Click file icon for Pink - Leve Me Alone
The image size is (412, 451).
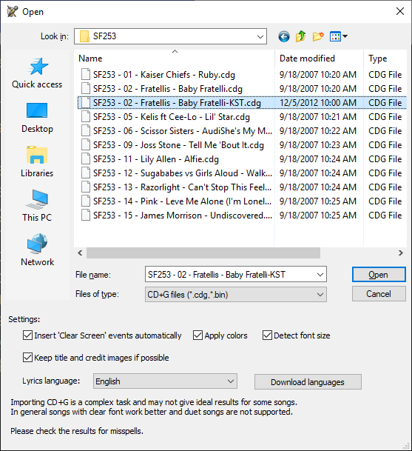(86, 201)
